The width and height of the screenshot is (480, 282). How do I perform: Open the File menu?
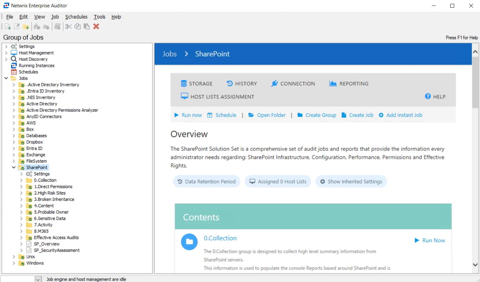coord(10,17)
